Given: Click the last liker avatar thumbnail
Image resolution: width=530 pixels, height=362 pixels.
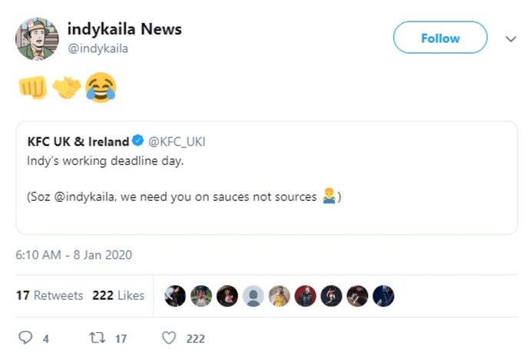Looking at the screenshot, I should (x=383, y=296).
